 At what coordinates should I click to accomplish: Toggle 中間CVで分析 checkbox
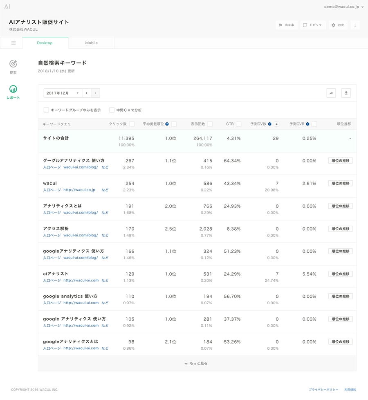coord(112,110)
